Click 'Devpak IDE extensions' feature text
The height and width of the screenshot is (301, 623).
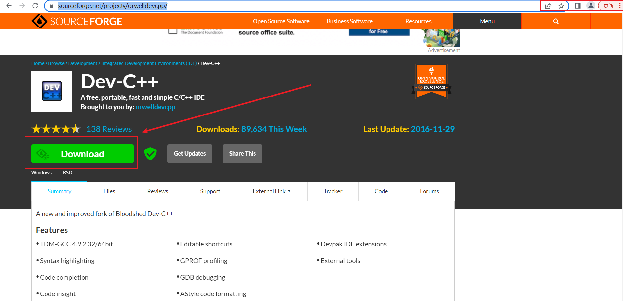click(x=353, y=244)
